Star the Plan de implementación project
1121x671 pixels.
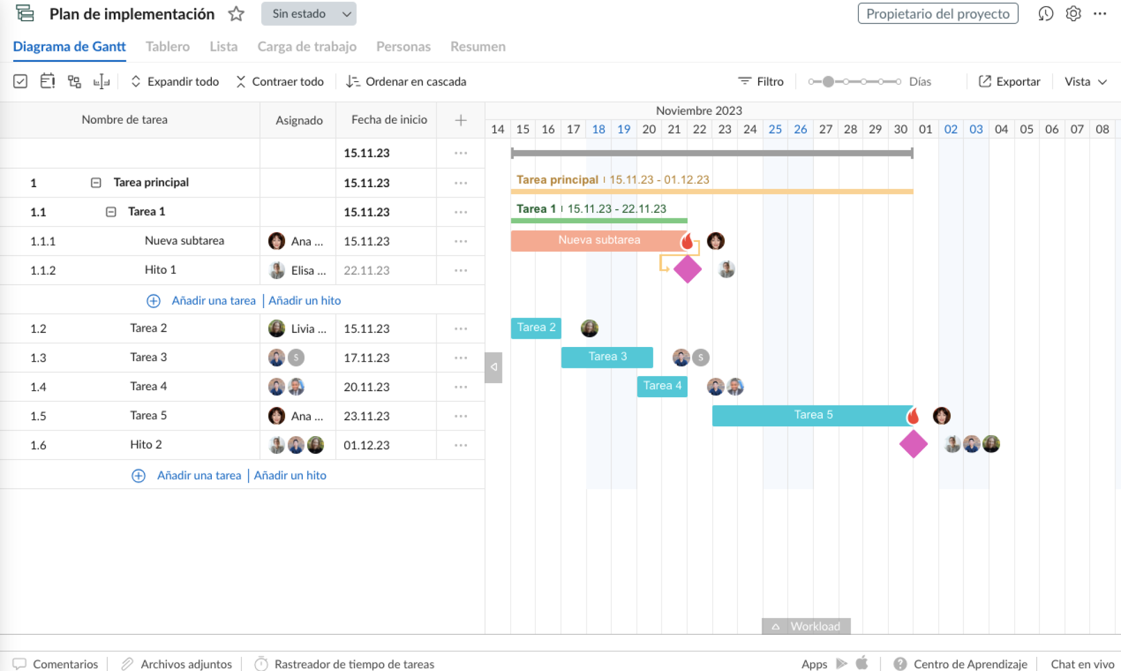(x=236, y=14)
